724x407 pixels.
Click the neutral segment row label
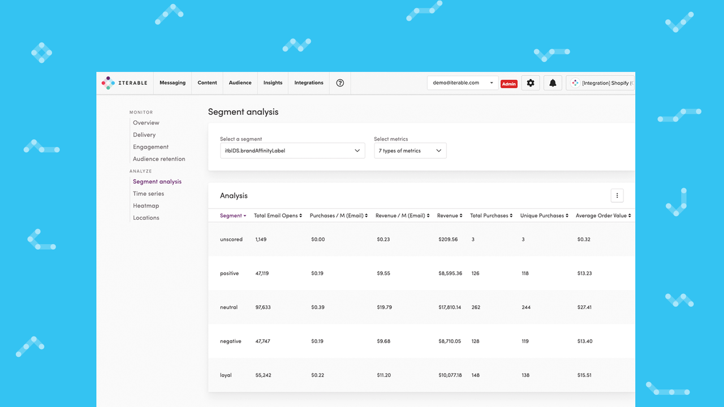click(x=229, y=307)
